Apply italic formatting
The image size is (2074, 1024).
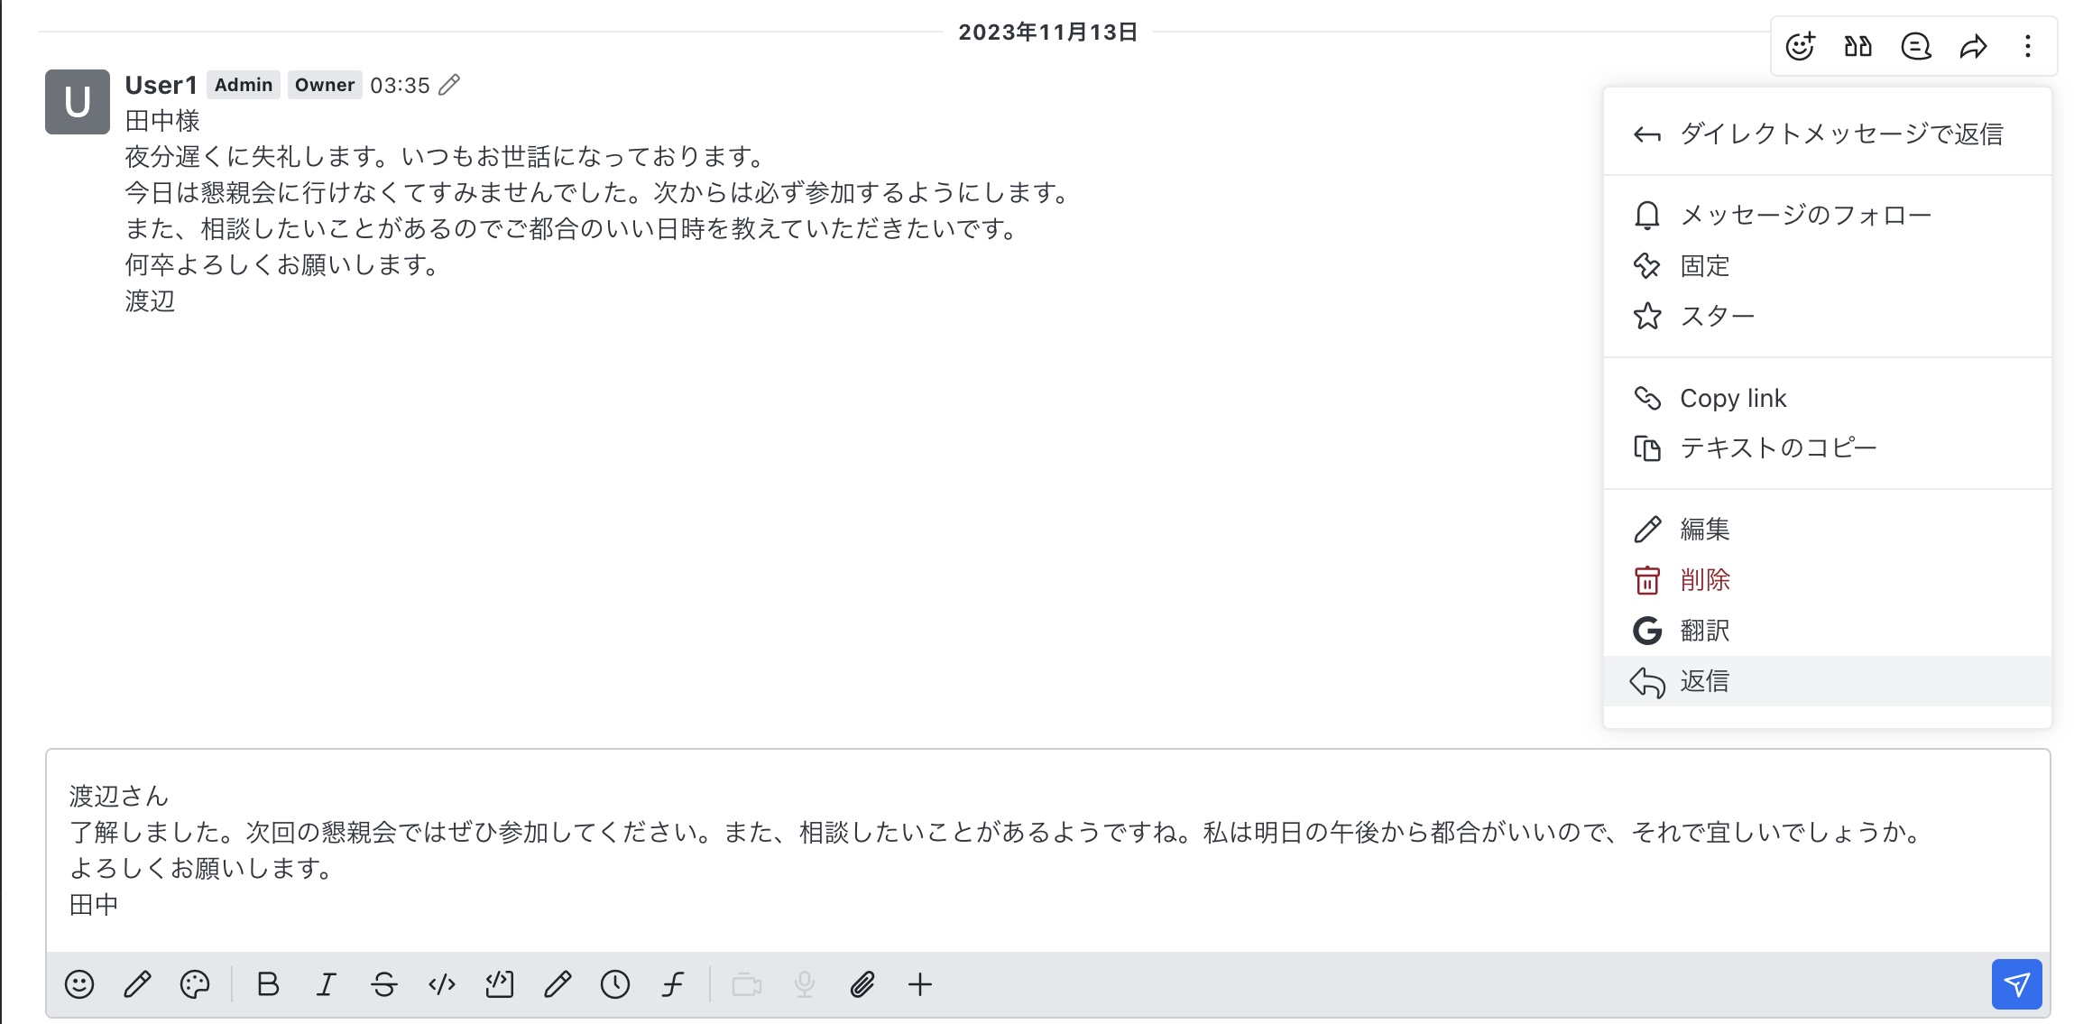pyautogui.click(x=326, y=984)
